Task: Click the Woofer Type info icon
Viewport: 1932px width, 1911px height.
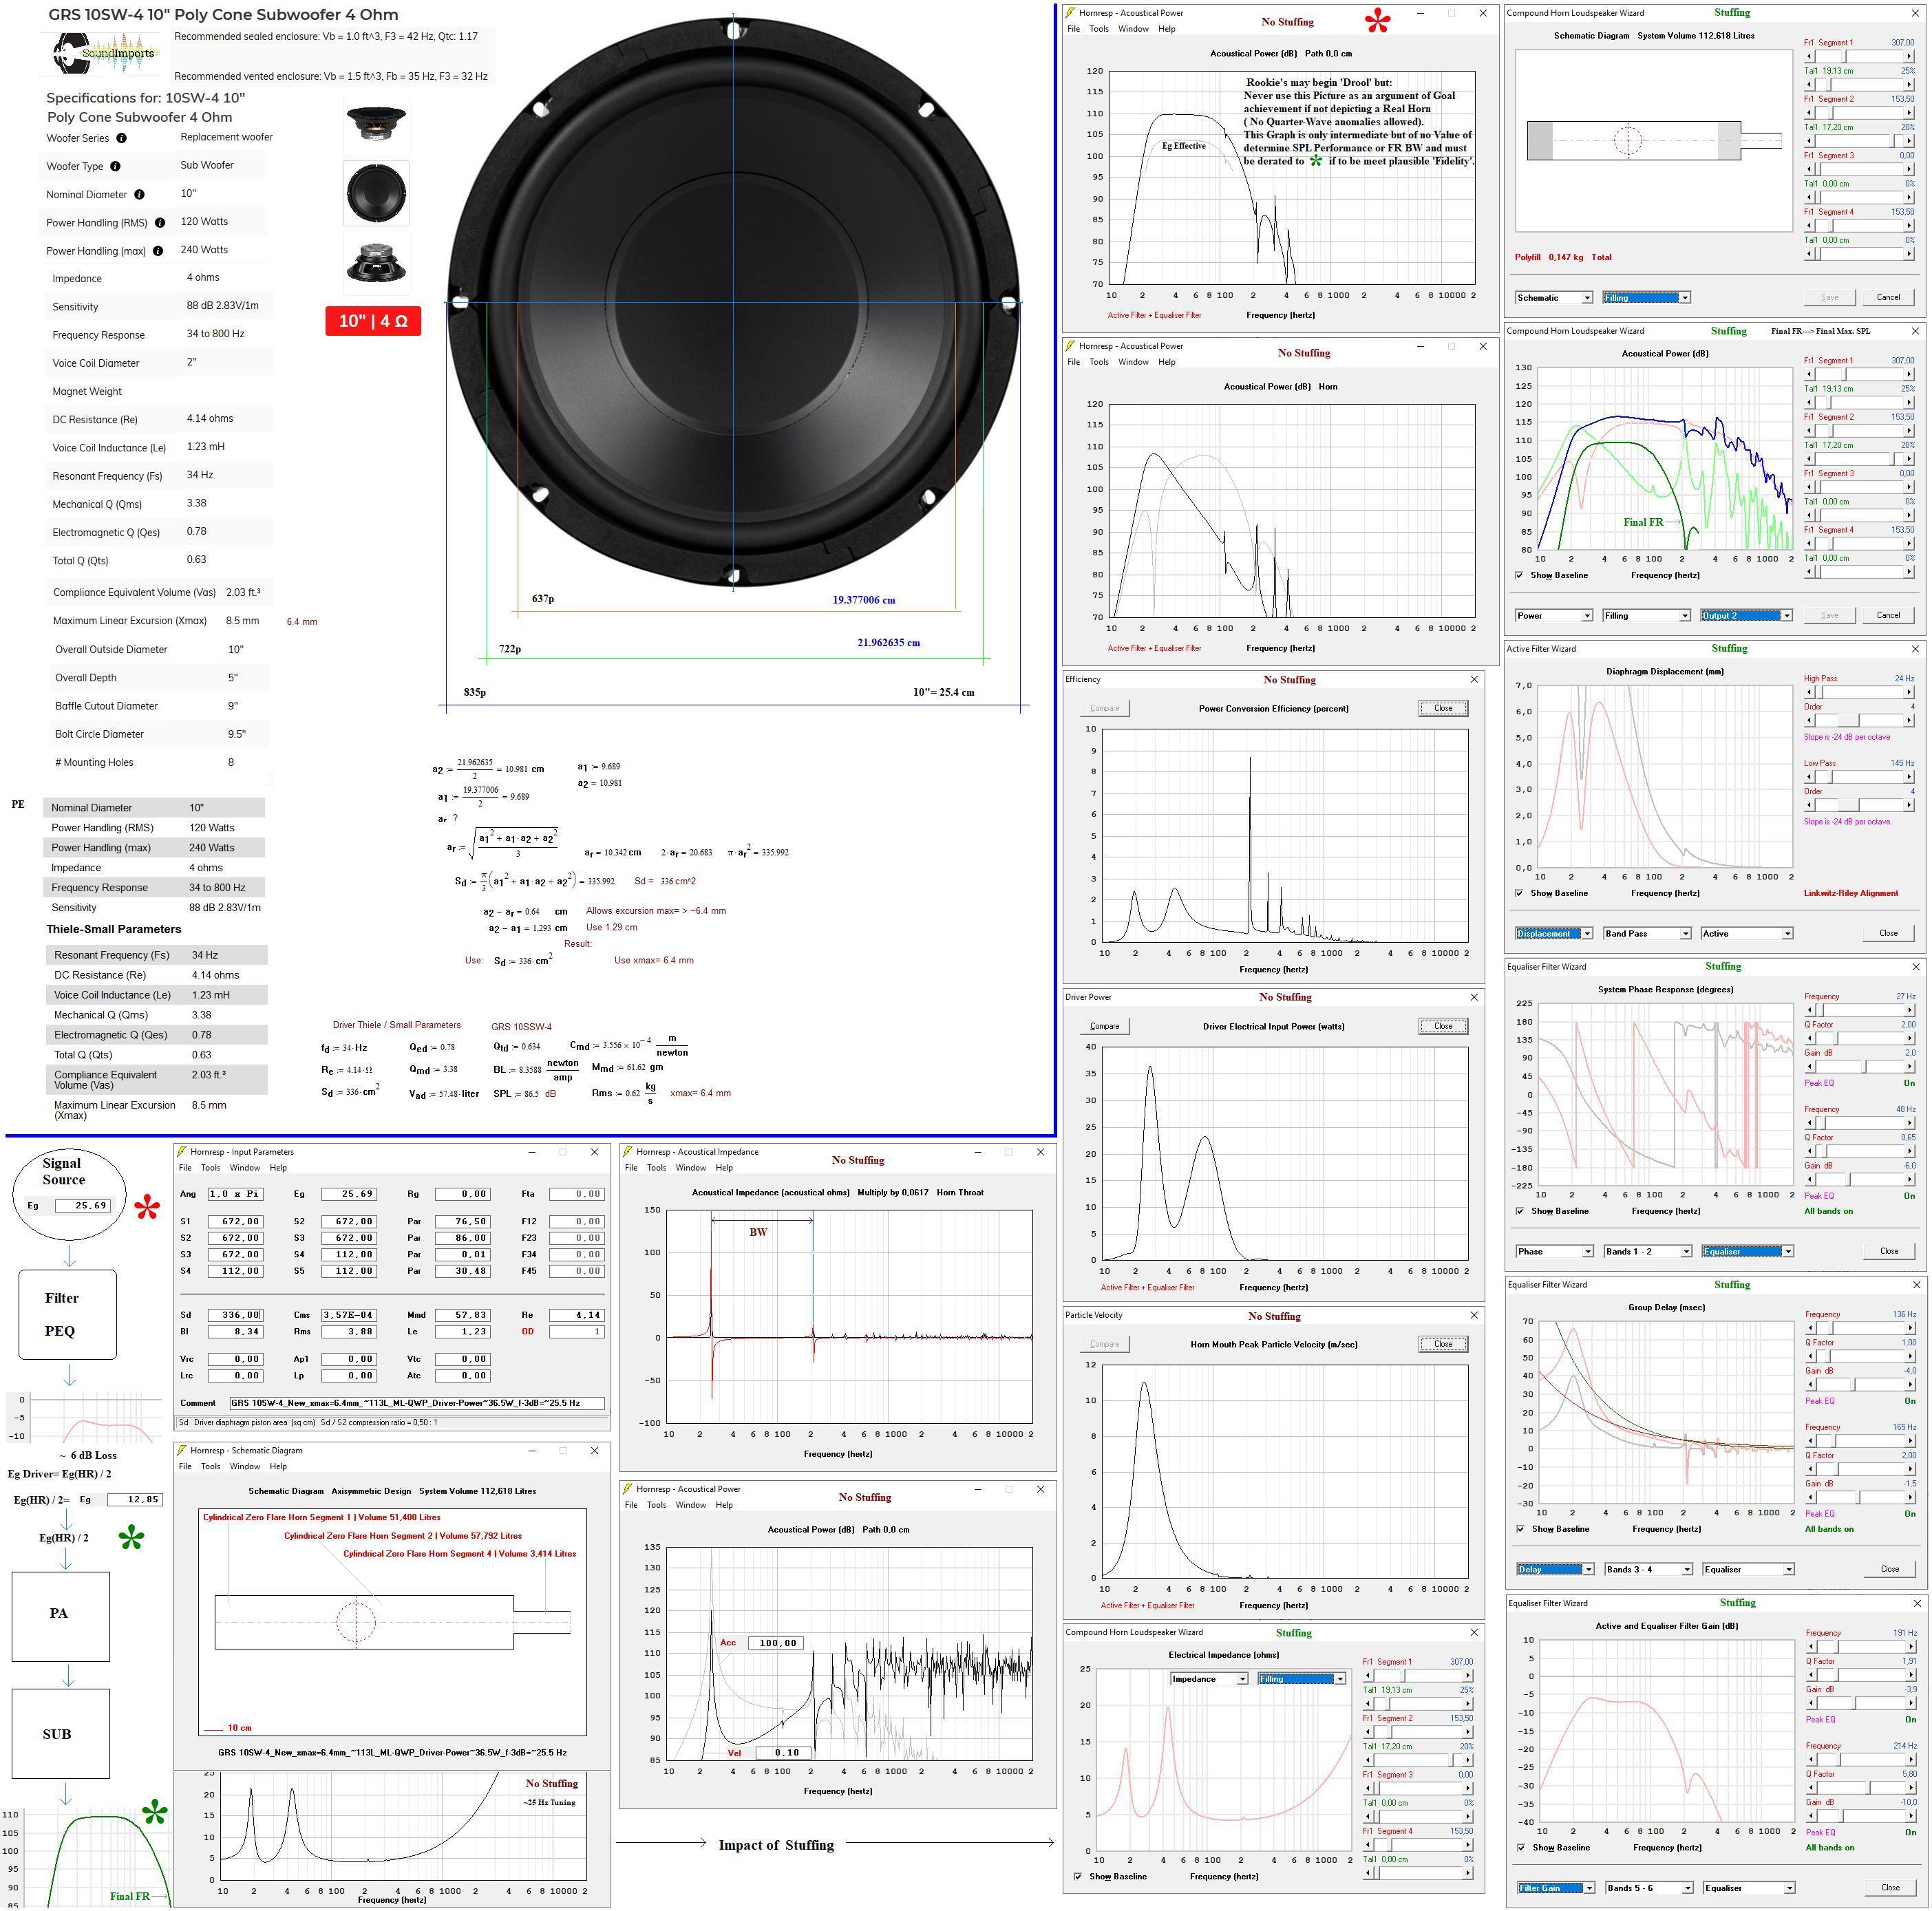Action: [115, 166]
